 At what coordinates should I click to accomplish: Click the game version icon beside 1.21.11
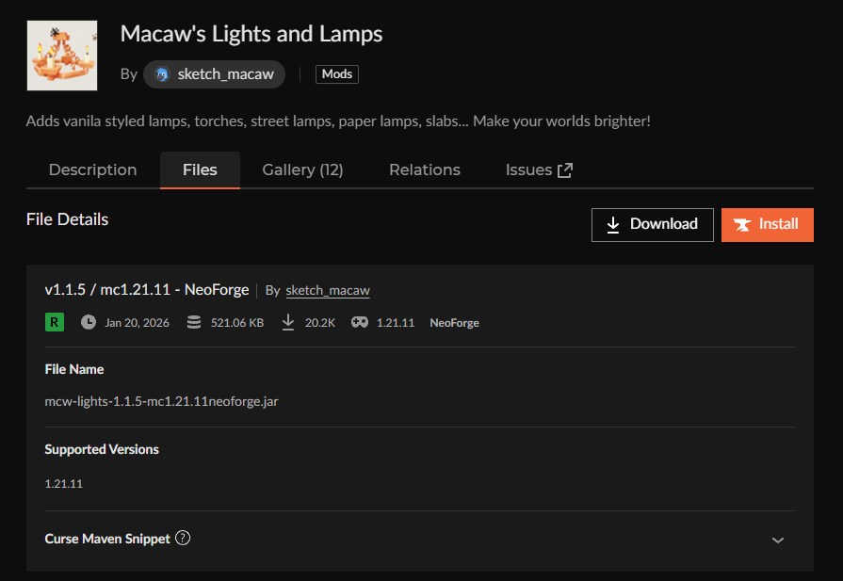(359, 322)
